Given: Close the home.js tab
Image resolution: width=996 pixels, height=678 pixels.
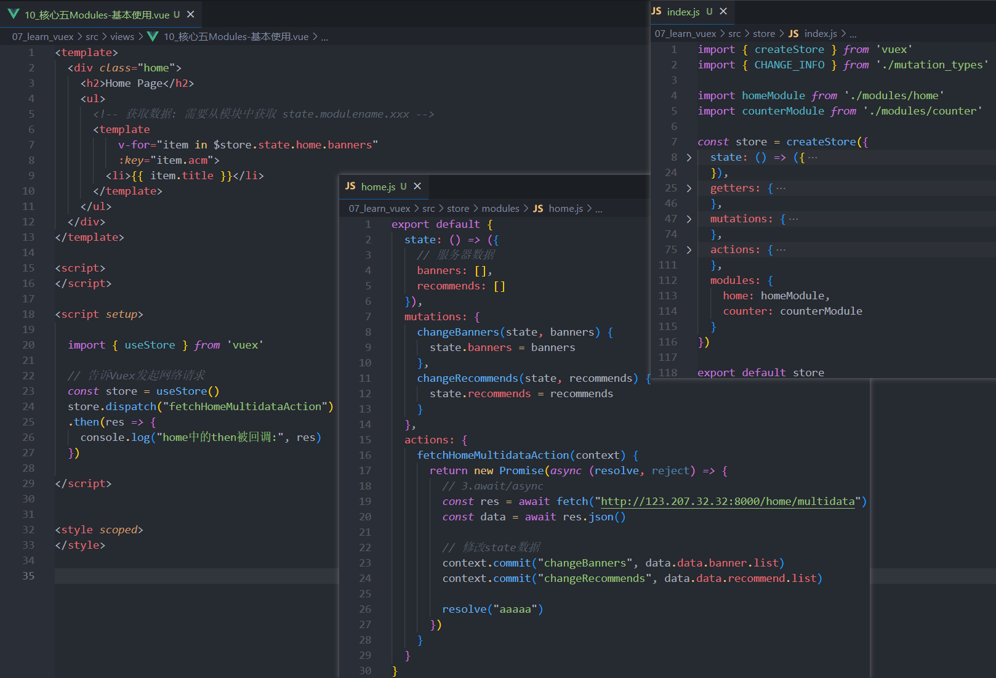Looking at the screenshot, I should pos(417,187).
